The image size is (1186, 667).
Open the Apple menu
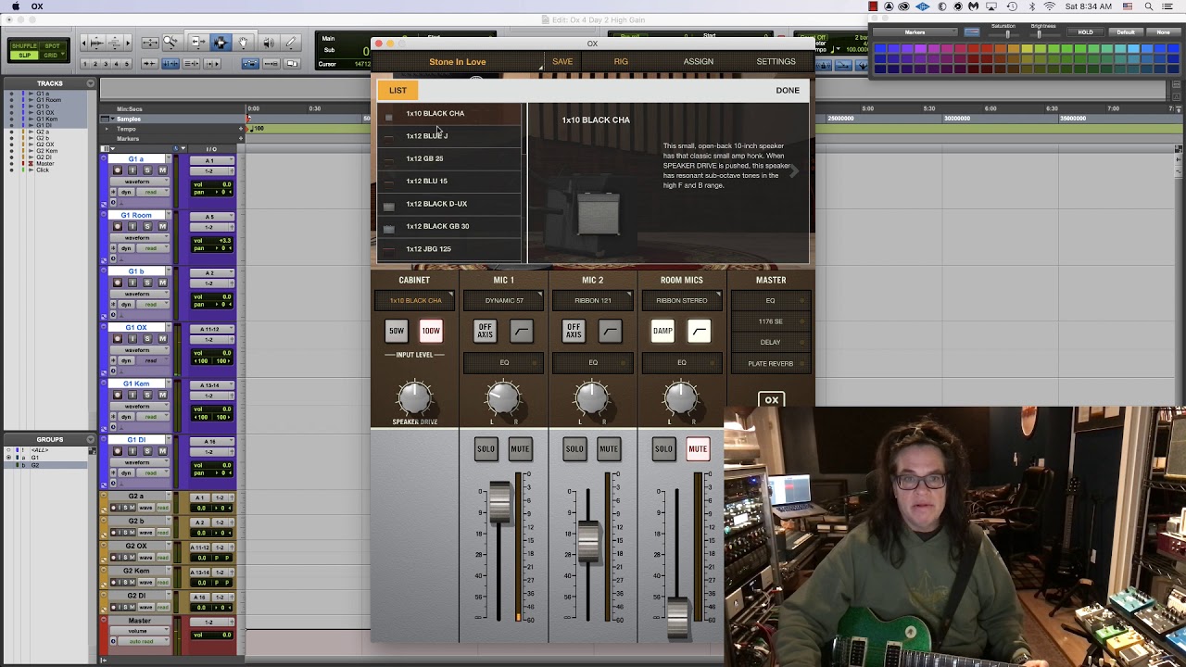(15, 6)
